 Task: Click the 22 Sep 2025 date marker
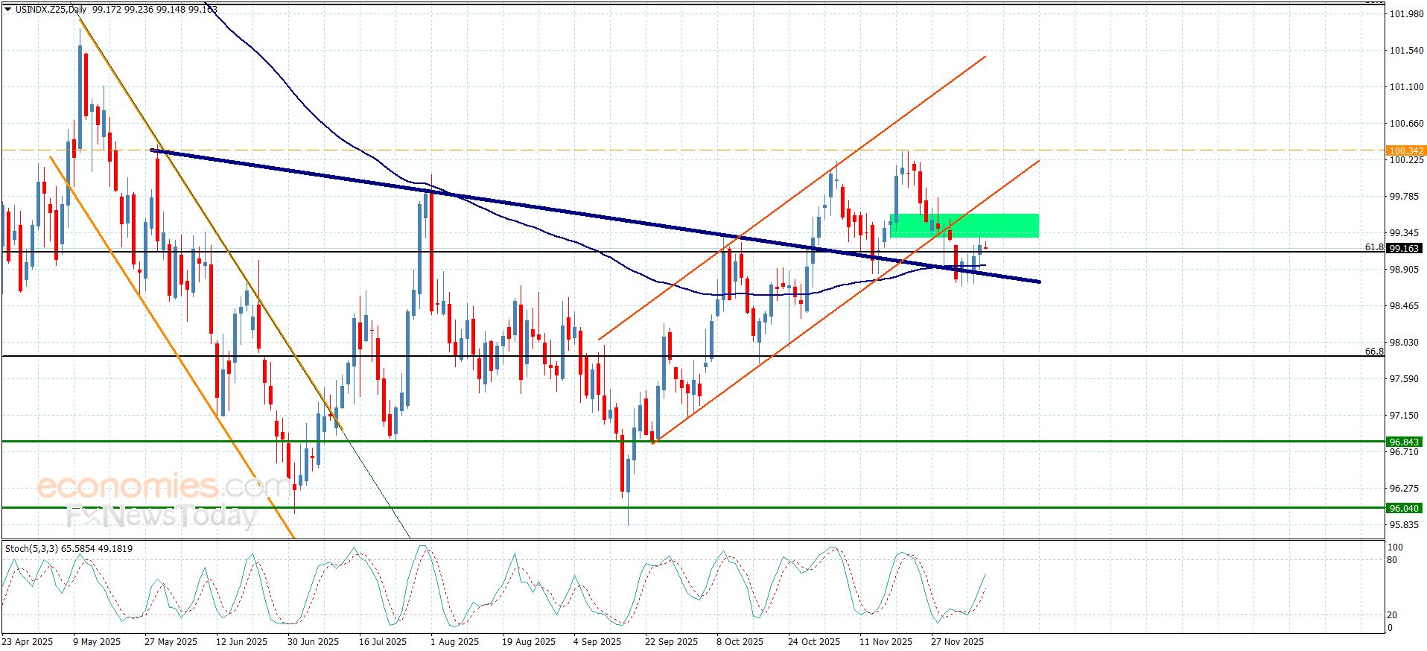click(x=671, y=641)
